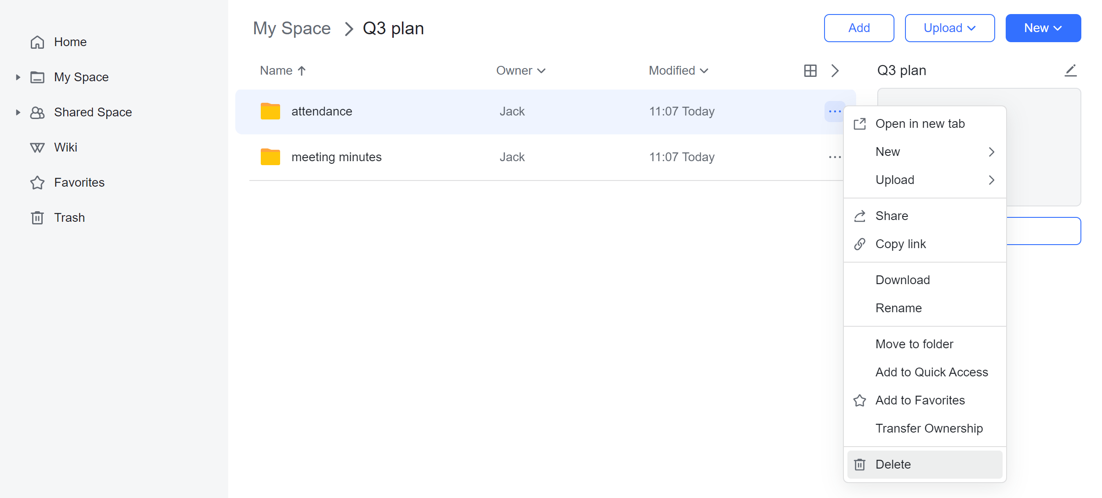Expand the New submenu in context menu
This screenshot has width=1102, height=498.
(x=888, y=152)
